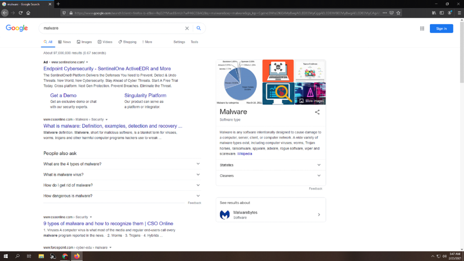The height and width of the screenshot is (261, 464).
Task: Toggle the Firefox sidebar icon
Action: 441,13
